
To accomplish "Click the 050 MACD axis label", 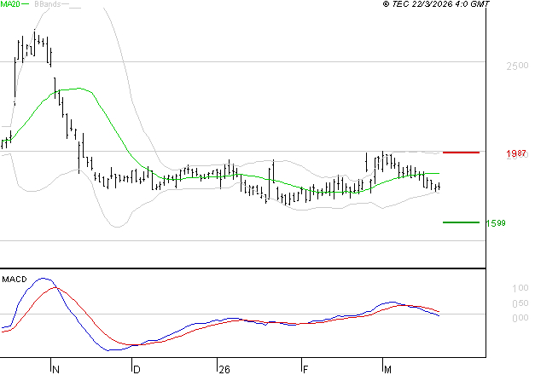I will click(x=520, y=303).
